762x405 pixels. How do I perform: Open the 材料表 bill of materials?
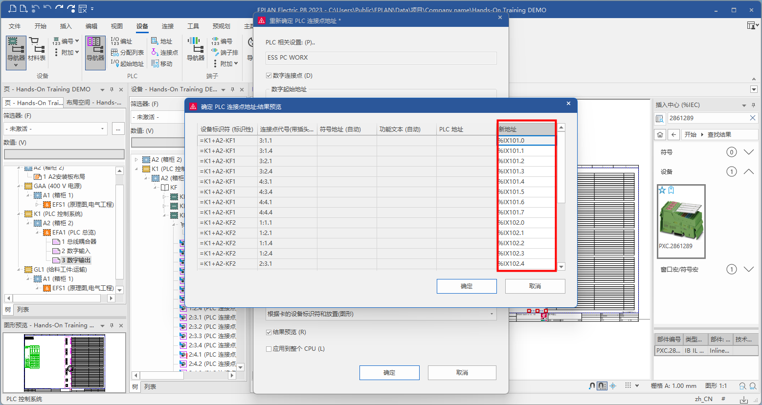(x=37, y=49)
